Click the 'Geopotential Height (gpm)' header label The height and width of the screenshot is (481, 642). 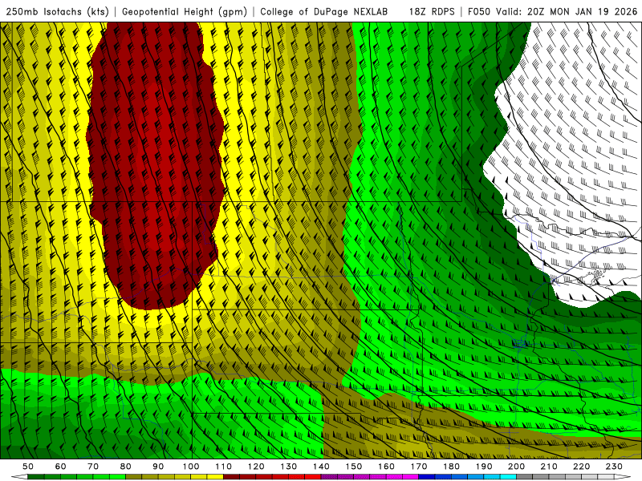tap(185, 11)
